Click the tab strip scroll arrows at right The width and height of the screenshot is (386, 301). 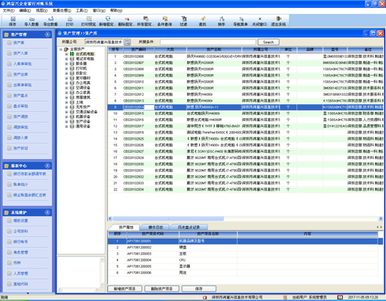(x=379, y=227)
